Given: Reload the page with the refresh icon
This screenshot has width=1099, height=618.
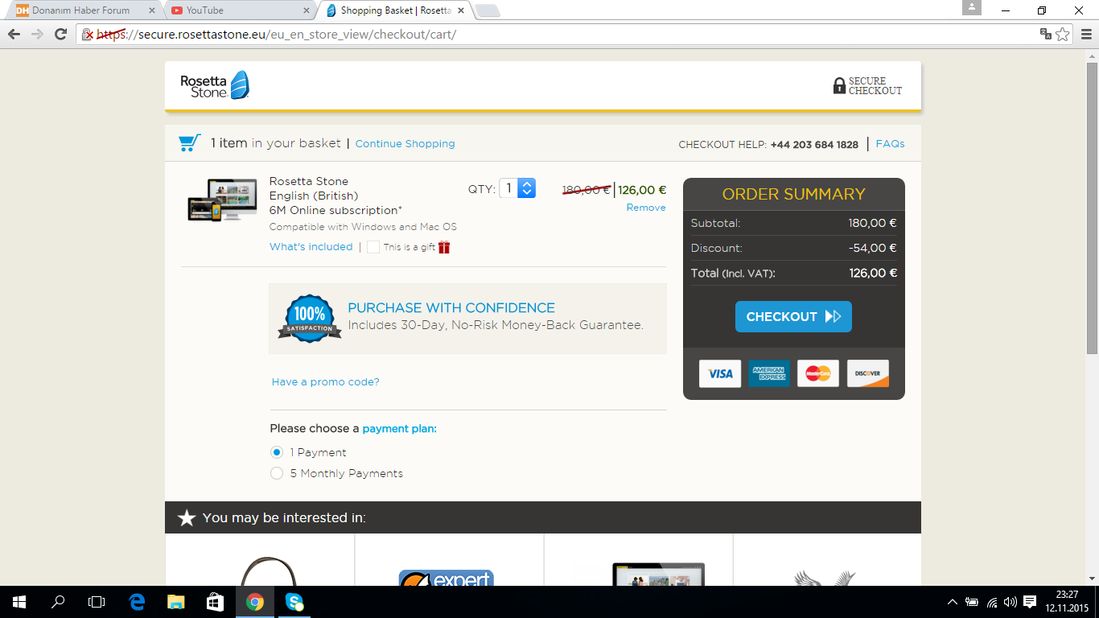Looking at the screenshot, I should [x=60, y=34].
